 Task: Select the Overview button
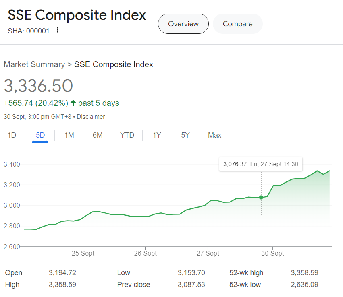point(183,24)
